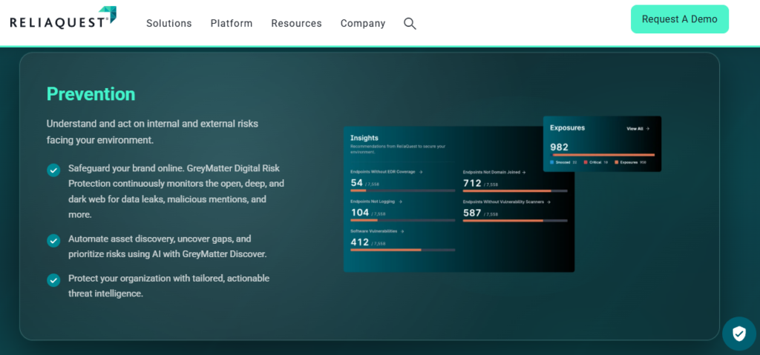
Task: Open the Resources menu
Action: 297,23
